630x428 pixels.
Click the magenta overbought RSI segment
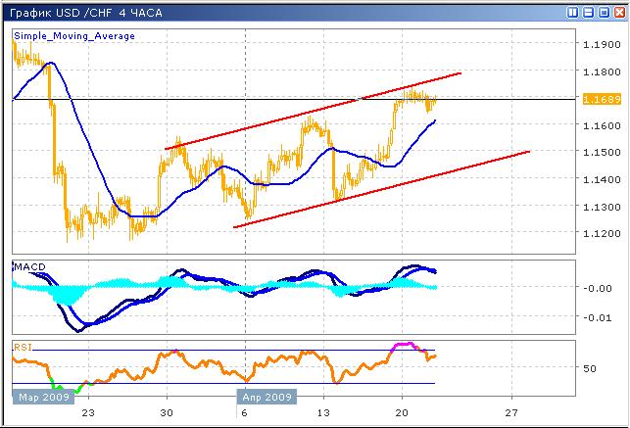click(406, 345)
